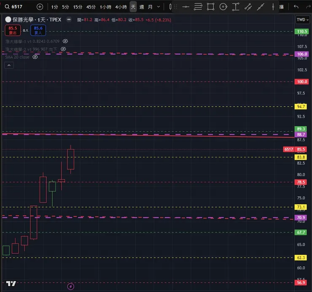Click the undo arrow
312x292 pixels.
(296, 7)
